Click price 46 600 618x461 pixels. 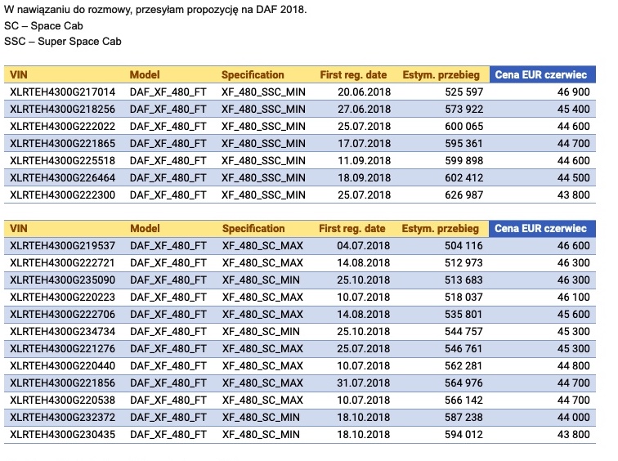point(574,246)
